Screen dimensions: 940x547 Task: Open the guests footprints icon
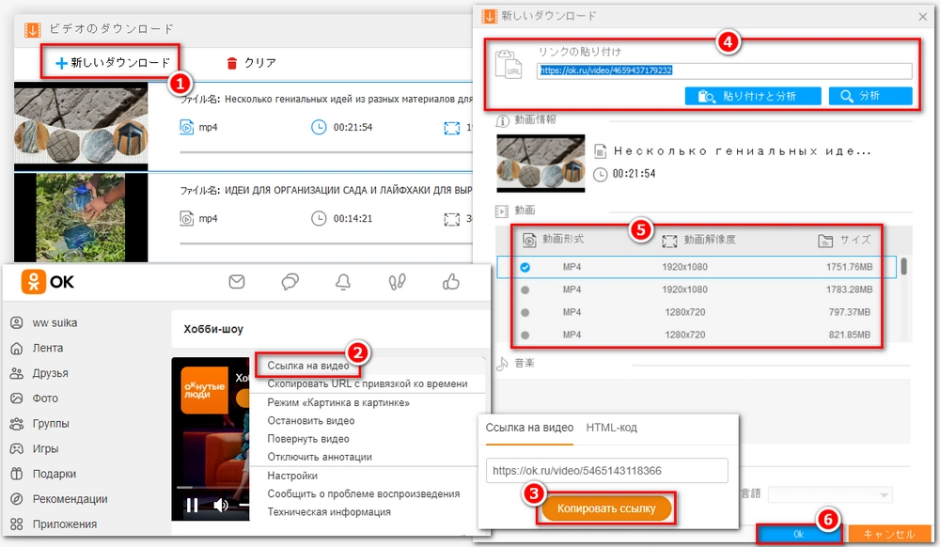tap(398, 281)
